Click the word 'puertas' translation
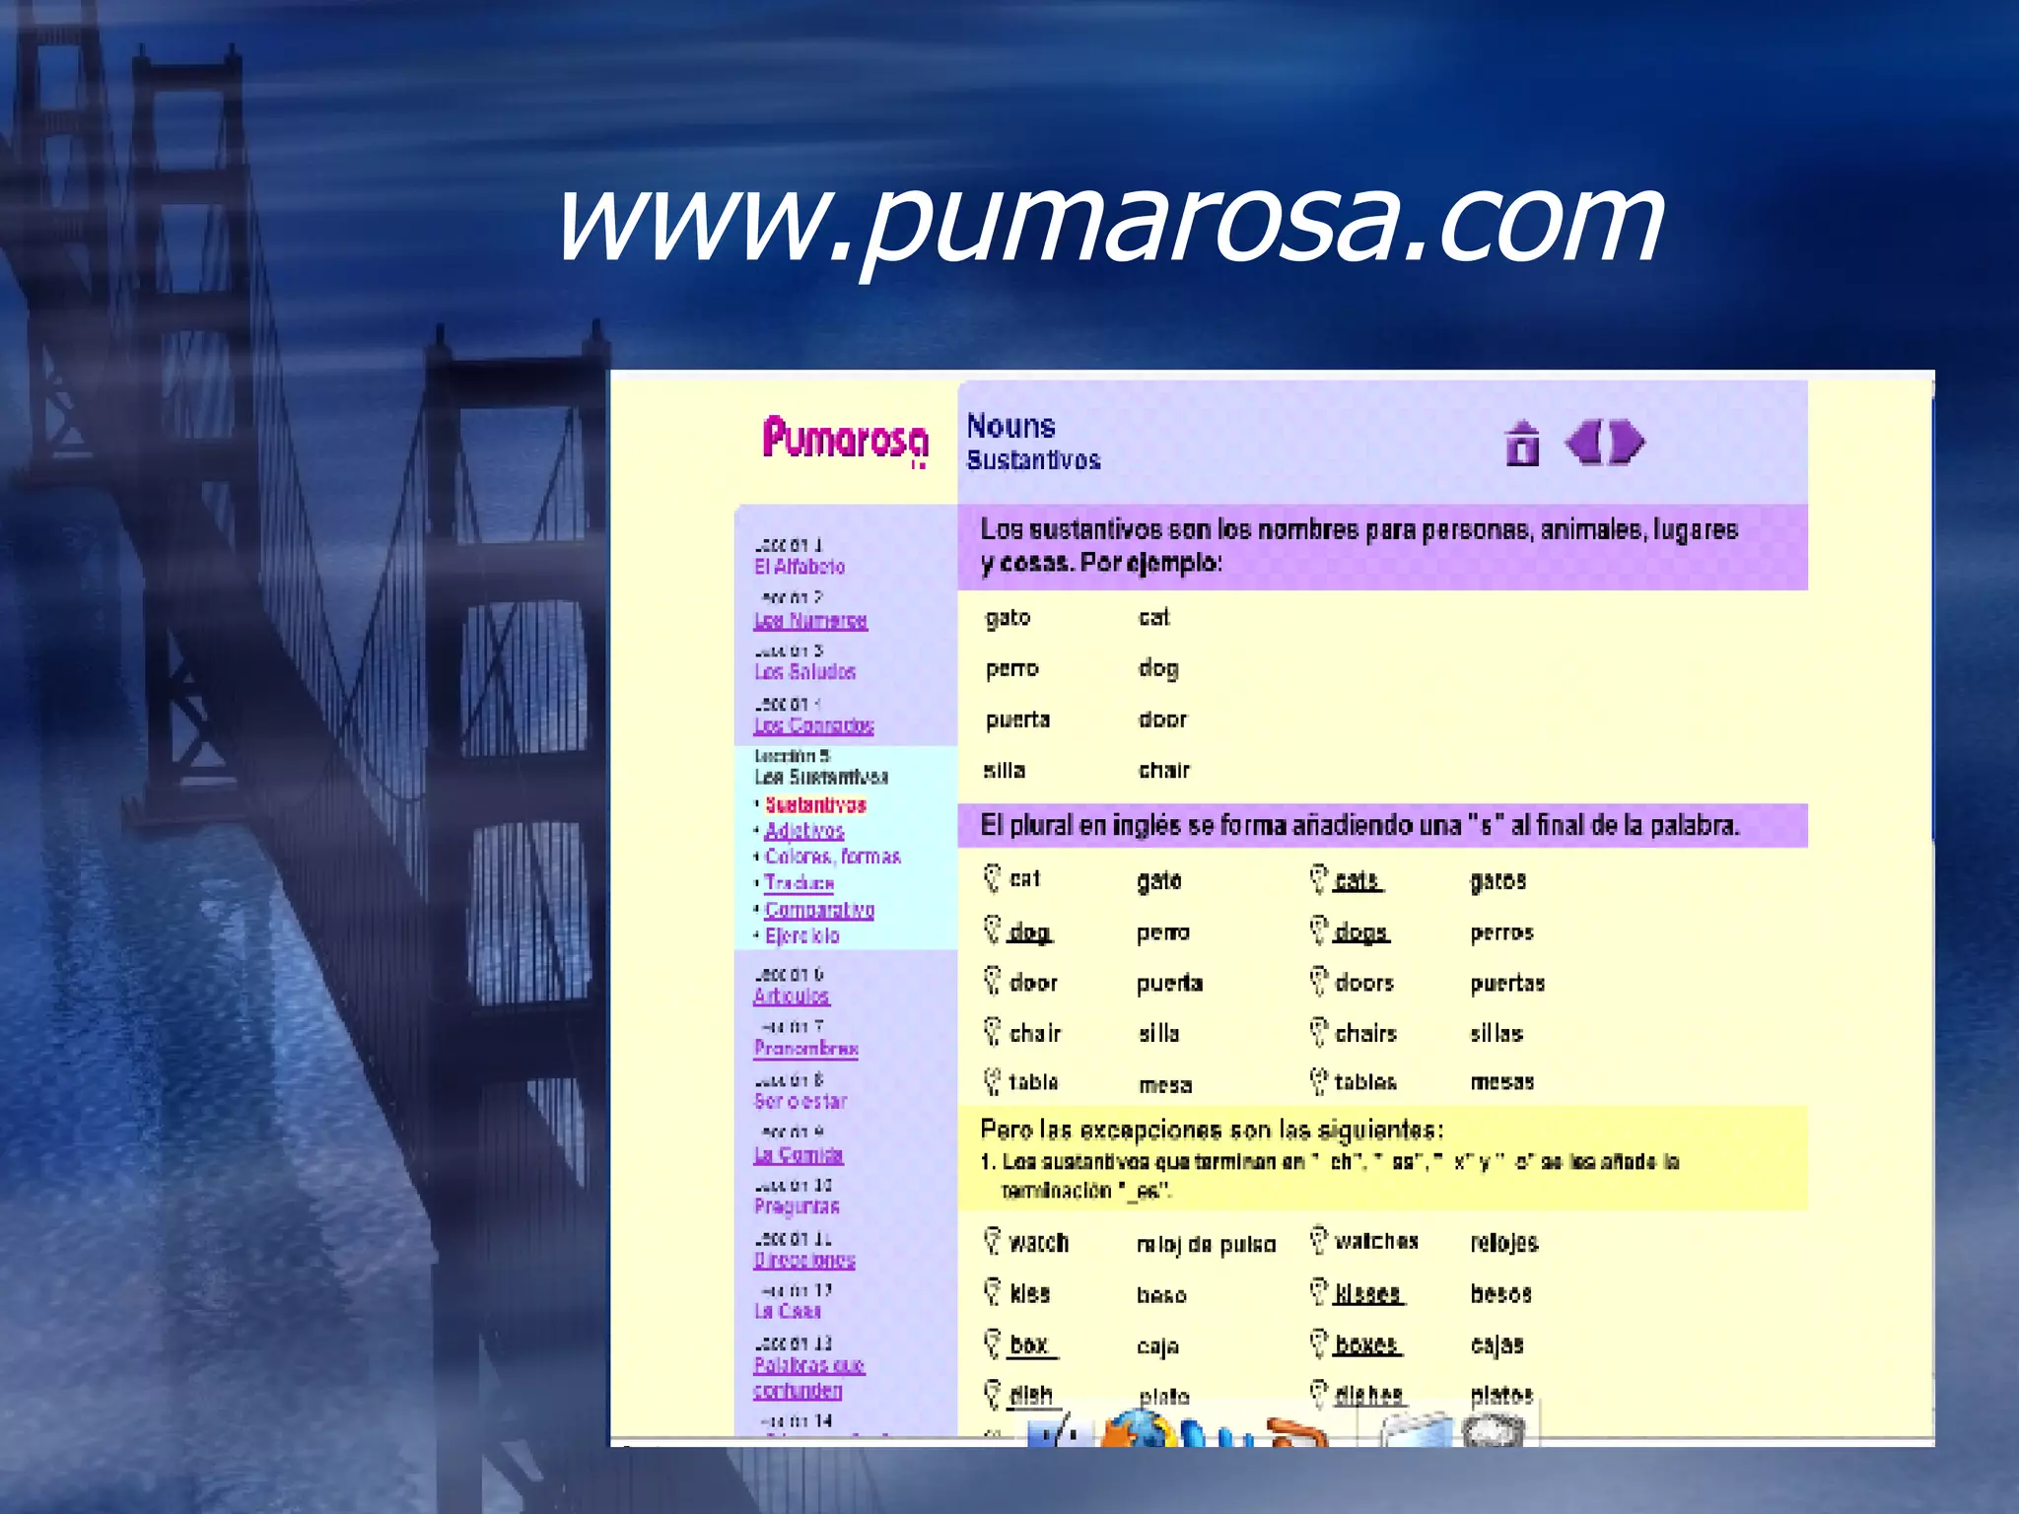Image resolution: width=2019 pixels, height=1514 pixels. click(1507, 983)
